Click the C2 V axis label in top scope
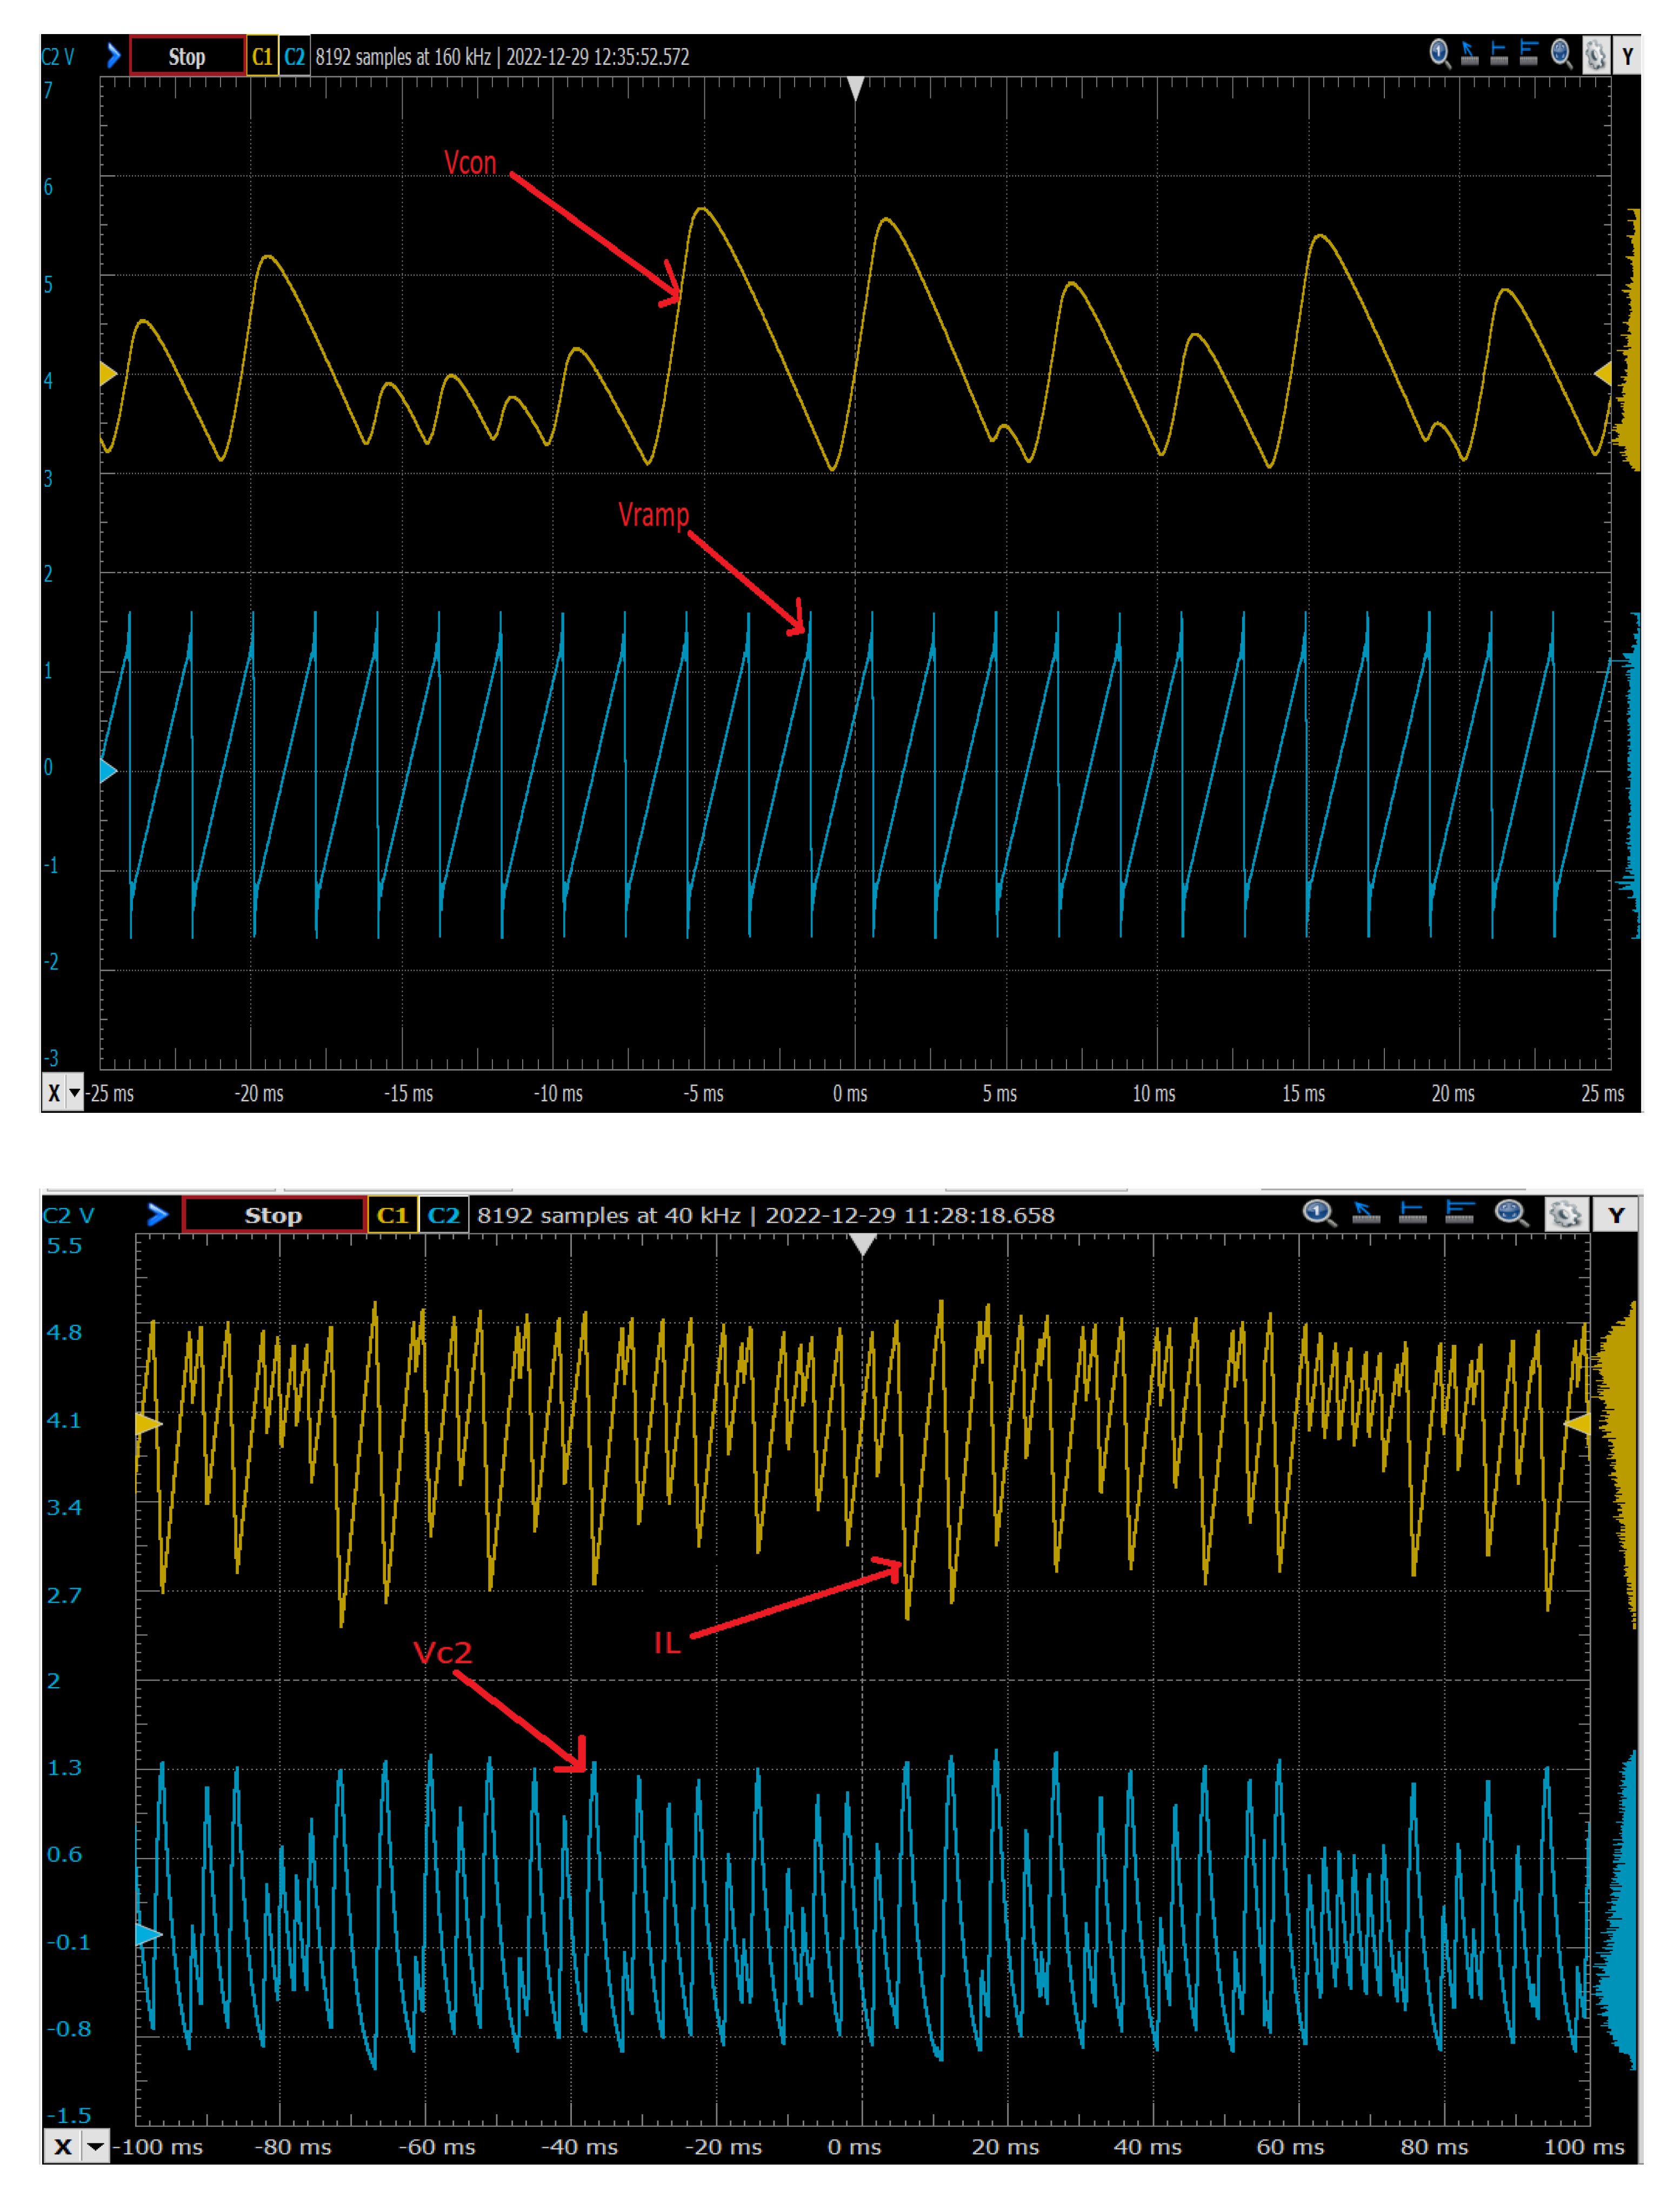1680x2210 pixels. pyautogui.click(x=58, y=57)
